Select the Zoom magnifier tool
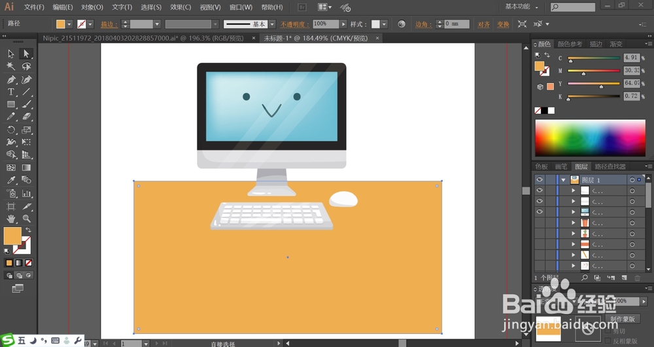 point(26,219)
